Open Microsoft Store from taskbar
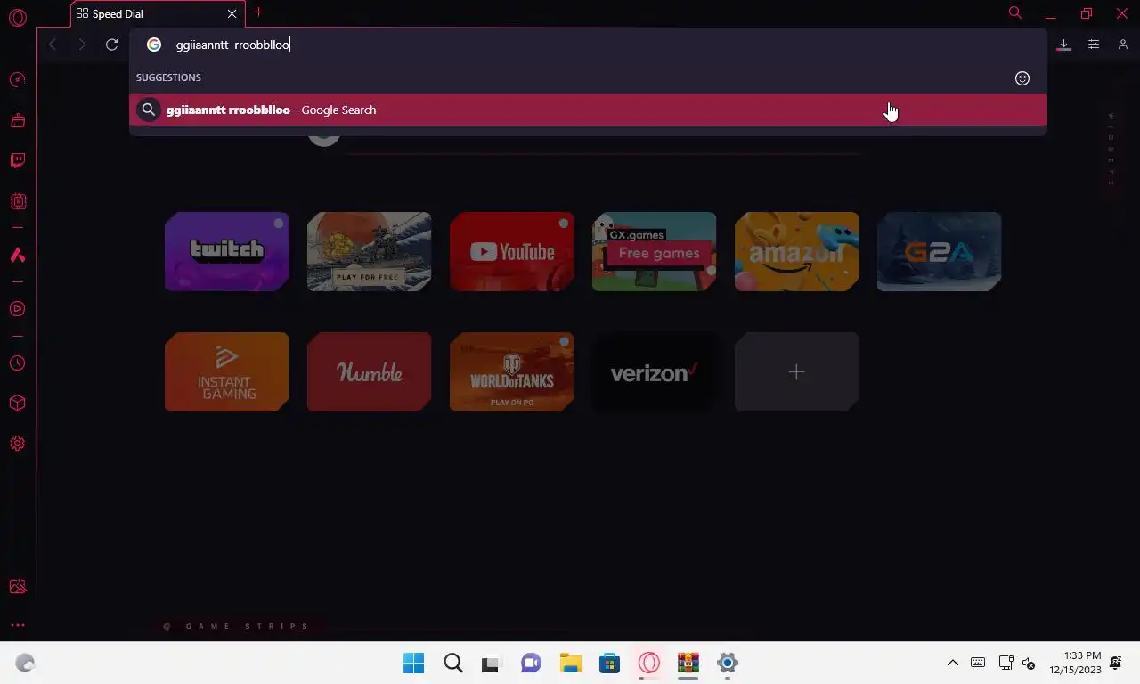The width and height of the screenshot is (1140, 684). click(x=609, y=663)
